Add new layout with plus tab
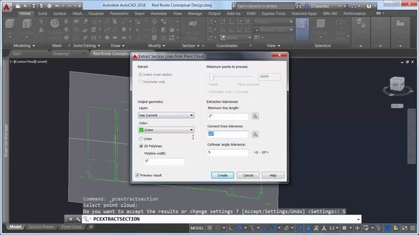Screen dimensions: 419x235 coord(91,227)
